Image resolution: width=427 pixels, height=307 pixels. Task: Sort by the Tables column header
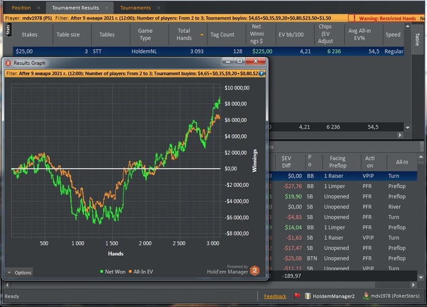coord(107,35)
